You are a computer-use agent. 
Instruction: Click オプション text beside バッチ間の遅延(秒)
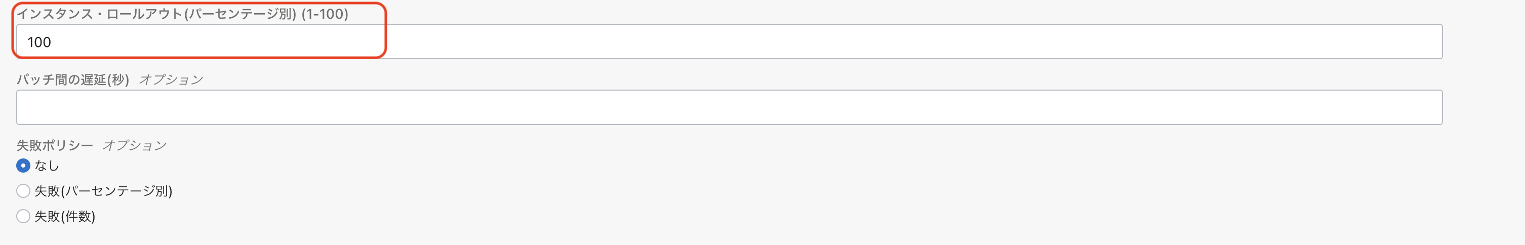click(x=171, y=79)
